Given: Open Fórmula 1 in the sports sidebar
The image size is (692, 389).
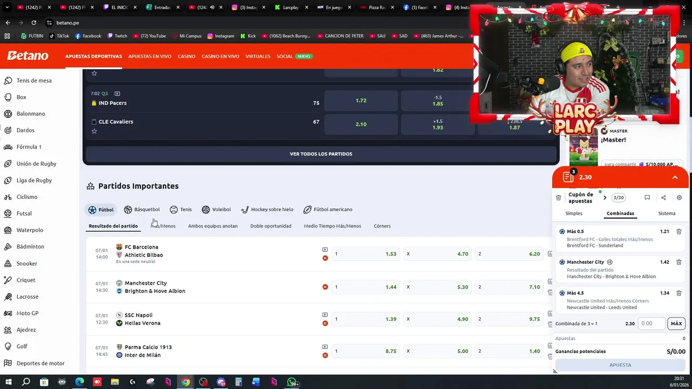Looking at the screenshot, I should (29, 147).
